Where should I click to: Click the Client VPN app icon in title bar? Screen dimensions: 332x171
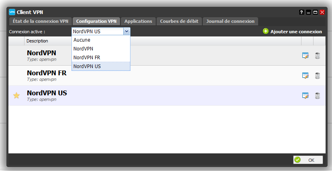[12, 12]
